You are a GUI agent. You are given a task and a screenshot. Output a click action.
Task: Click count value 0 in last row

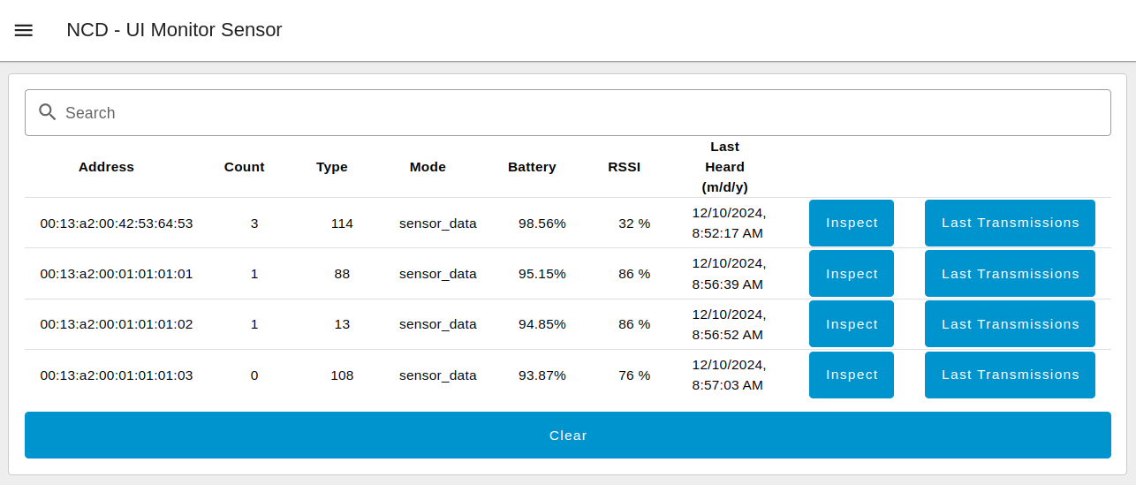(x=254, y=375)
